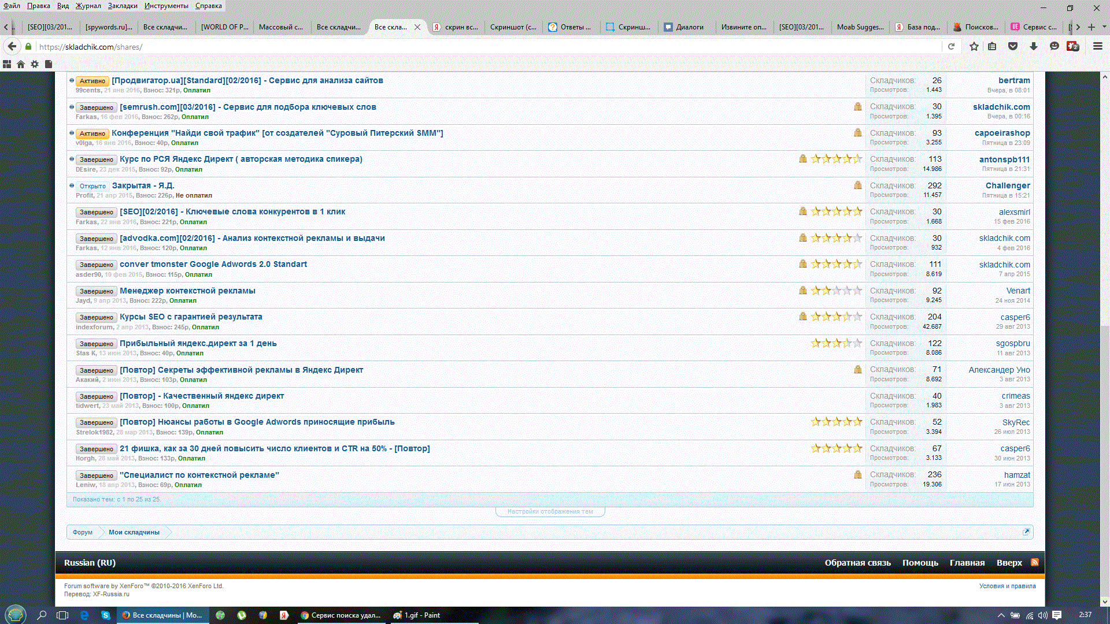Open thread 'Курсы SEO с гарантией результата'
This screenshot has width=1110, height=624.
(x=191, y=317)
